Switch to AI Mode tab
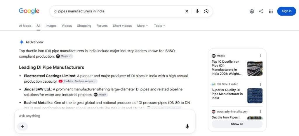The width and height of the screenshot is (299, 136). coord(25,26)
